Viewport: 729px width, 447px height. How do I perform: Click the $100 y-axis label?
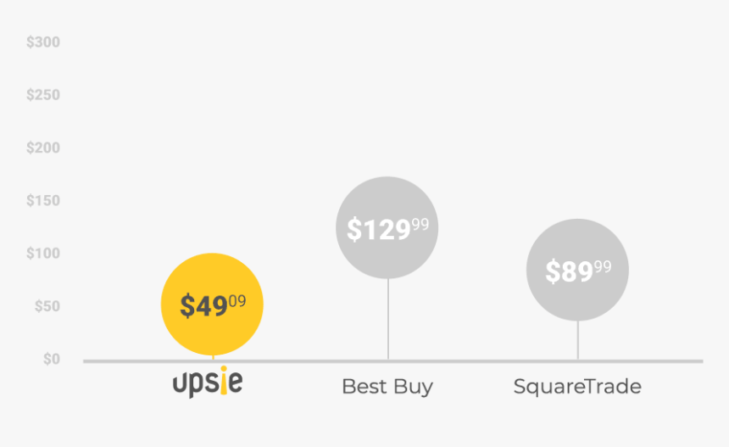[43, 254]
